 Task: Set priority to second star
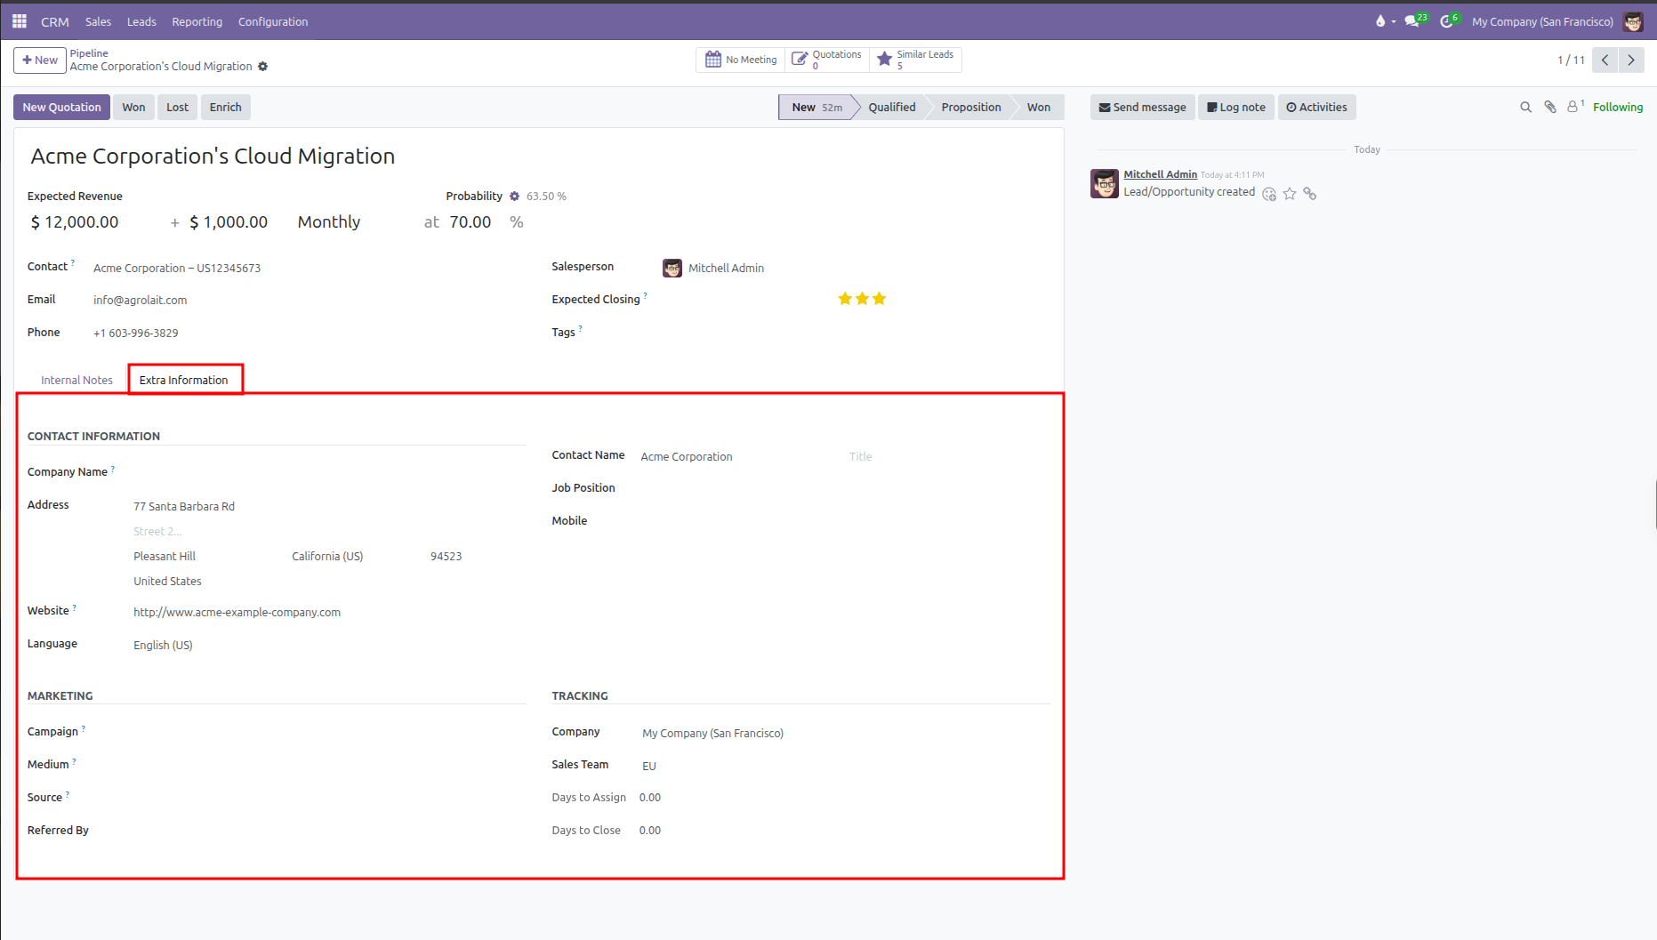coord(862,299)
